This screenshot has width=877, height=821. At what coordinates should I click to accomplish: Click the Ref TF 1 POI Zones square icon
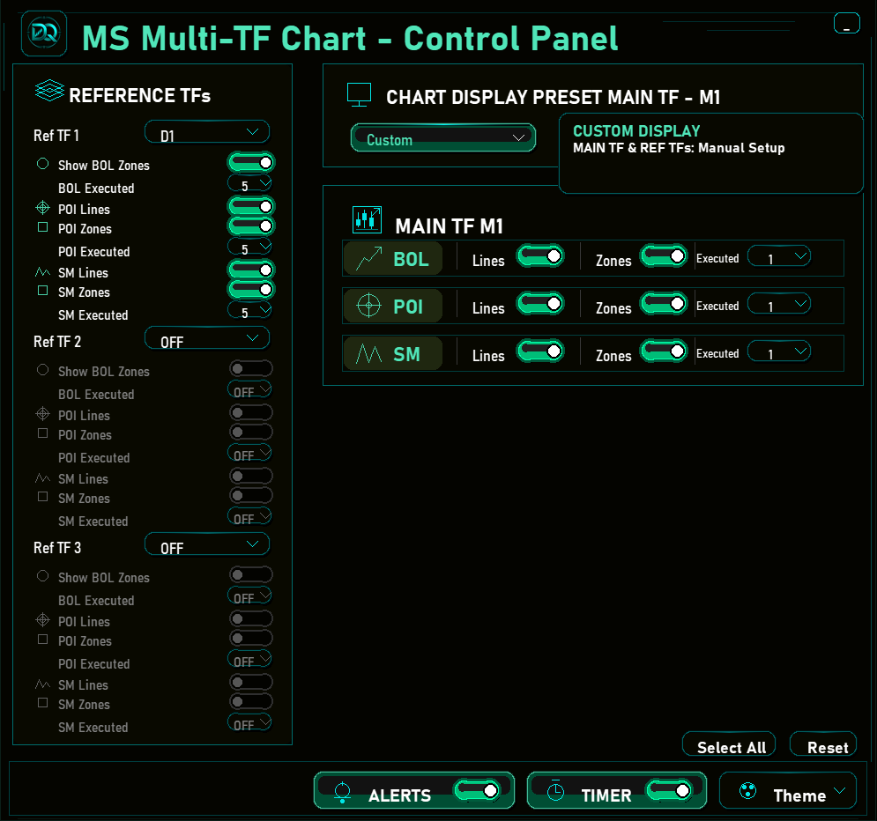click(42, 227)
